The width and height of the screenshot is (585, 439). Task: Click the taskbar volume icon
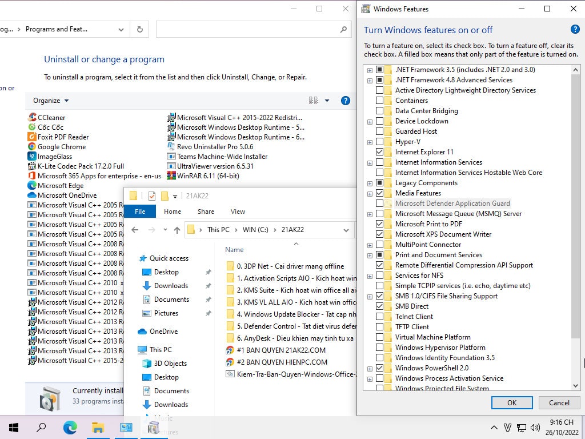pyautogui.click(x=535, y=428)
